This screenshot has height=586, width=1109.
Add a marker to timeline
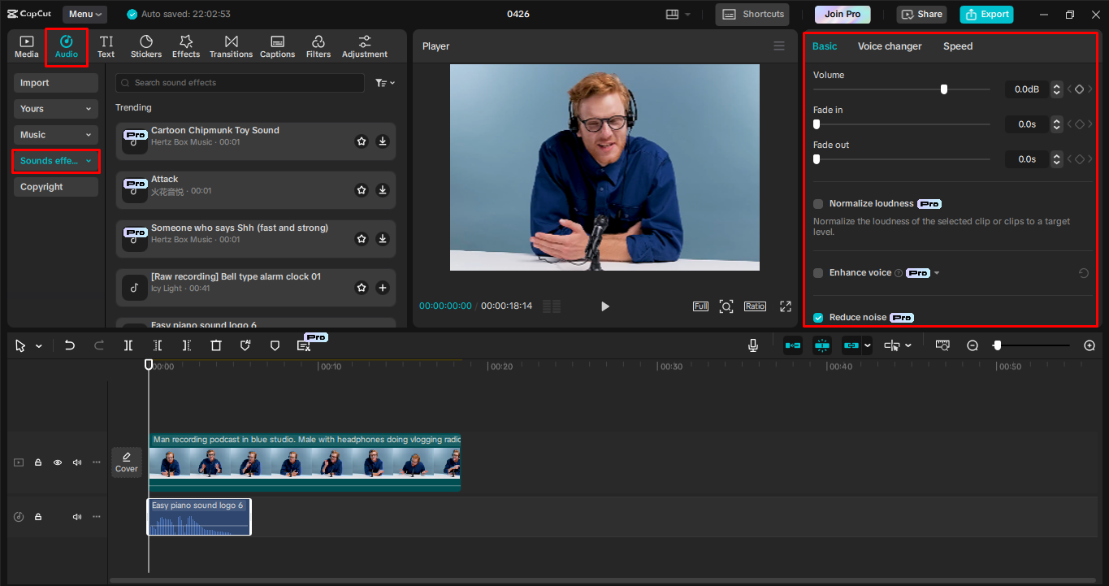[275, 345]
